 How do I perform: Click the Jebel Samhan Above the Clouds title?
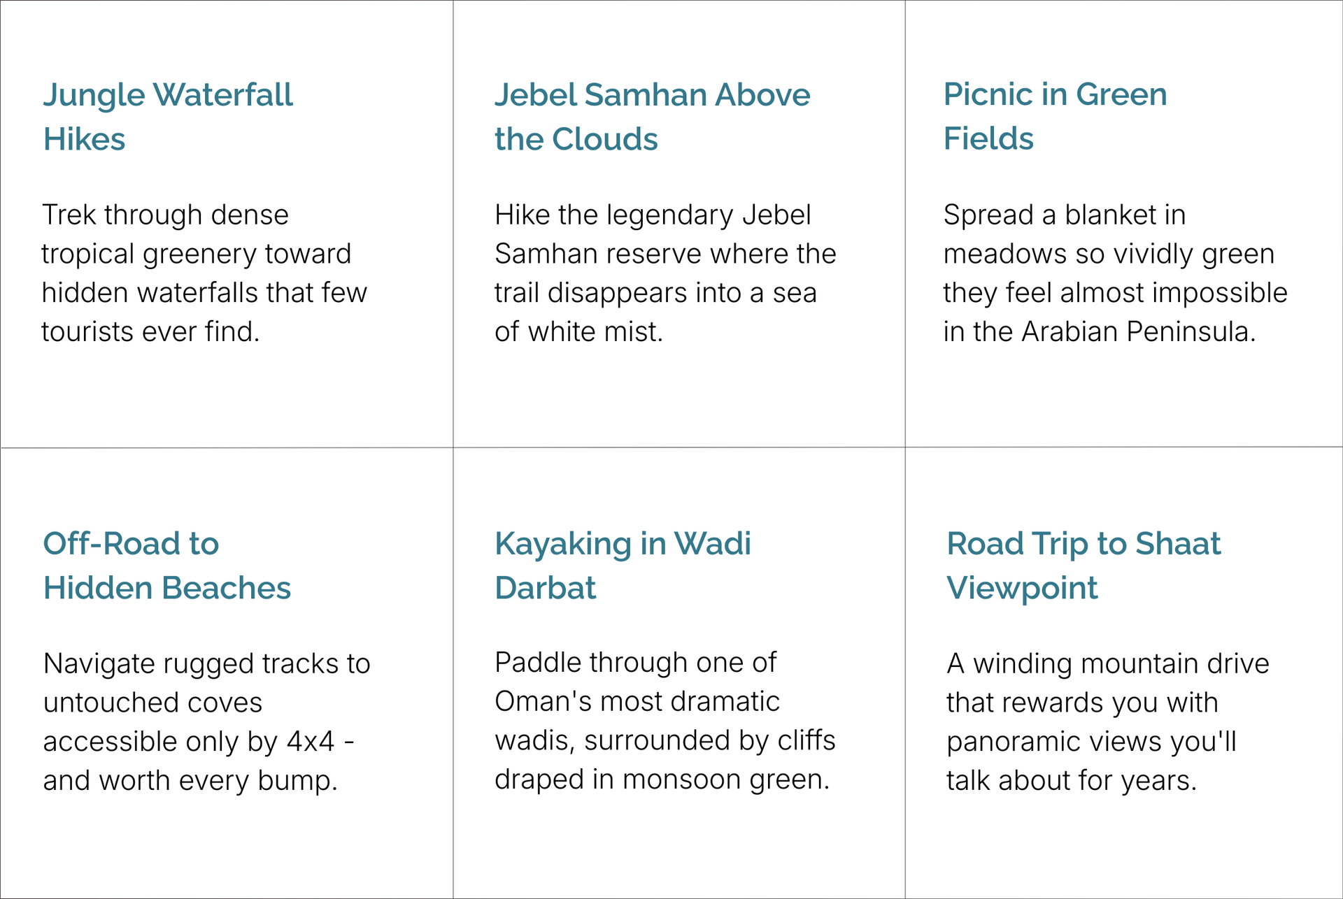tap(652, 117)
